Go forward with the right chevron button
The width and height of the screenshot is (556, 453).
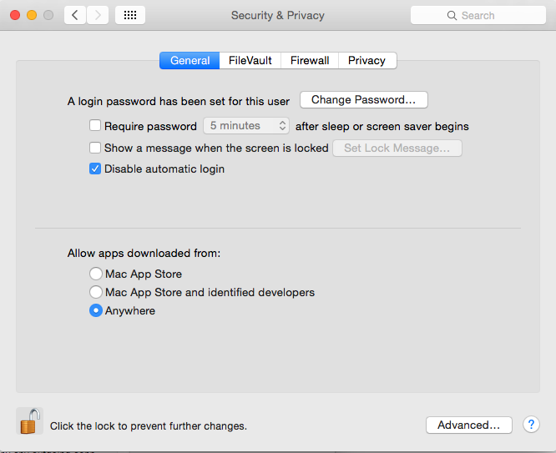(x=98, y=15)
